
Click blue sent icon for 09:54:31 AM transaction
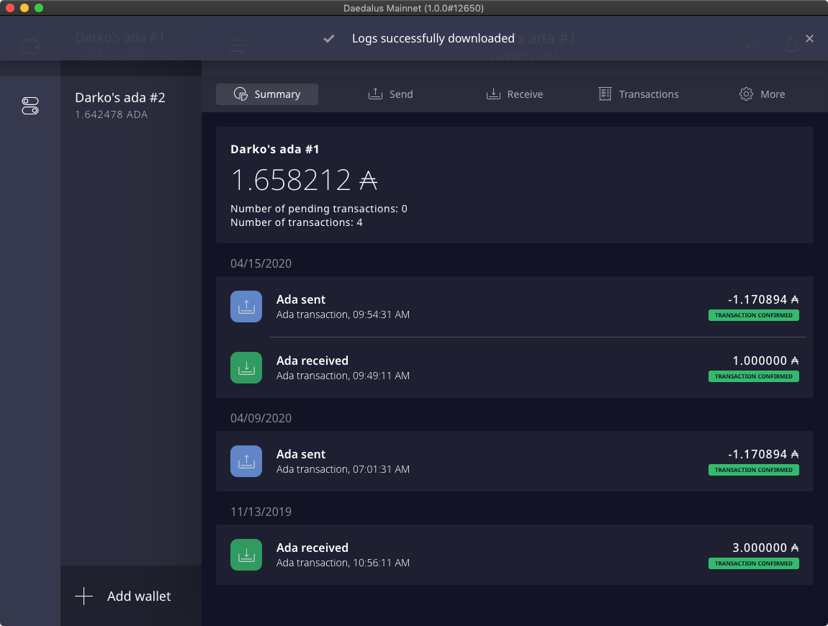click(246, 307)
